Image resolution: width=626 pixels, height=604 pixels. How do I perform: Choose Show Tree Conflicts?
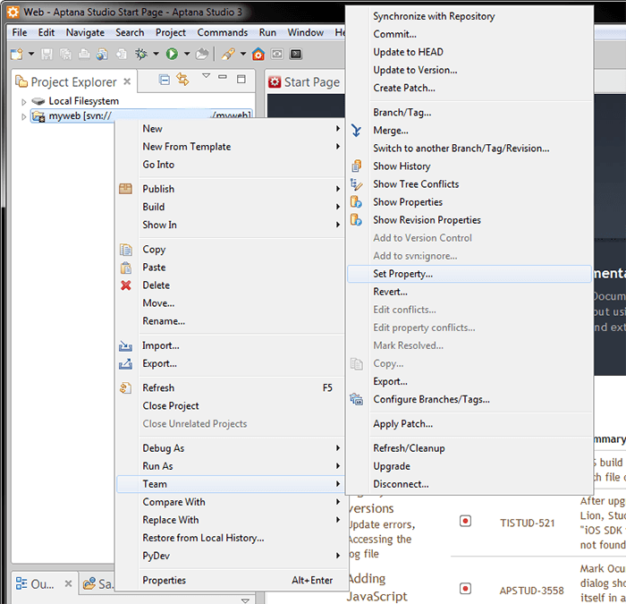(x=469, y=184)
